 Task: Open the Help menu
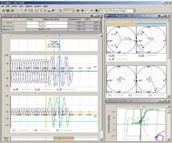46,6
